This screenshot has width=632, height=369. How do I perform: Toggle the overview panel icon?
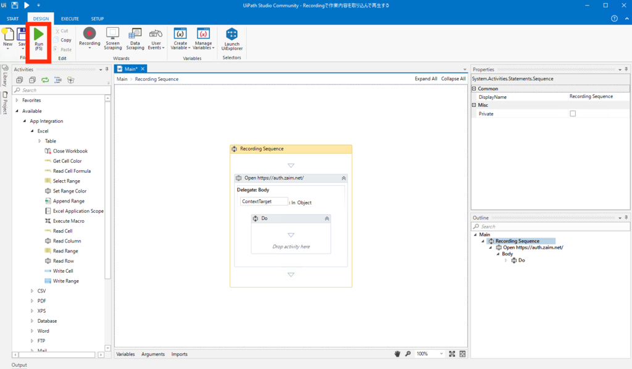(462, 354)
